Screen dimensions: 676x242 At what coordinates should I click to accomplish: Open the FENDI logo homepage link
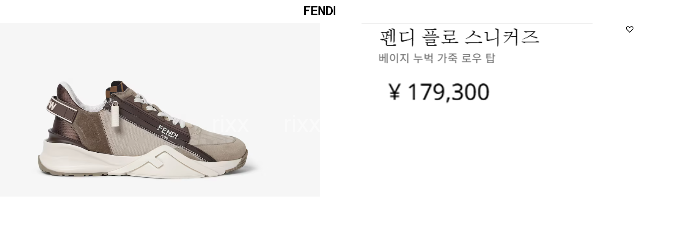(x=320, y=11)
